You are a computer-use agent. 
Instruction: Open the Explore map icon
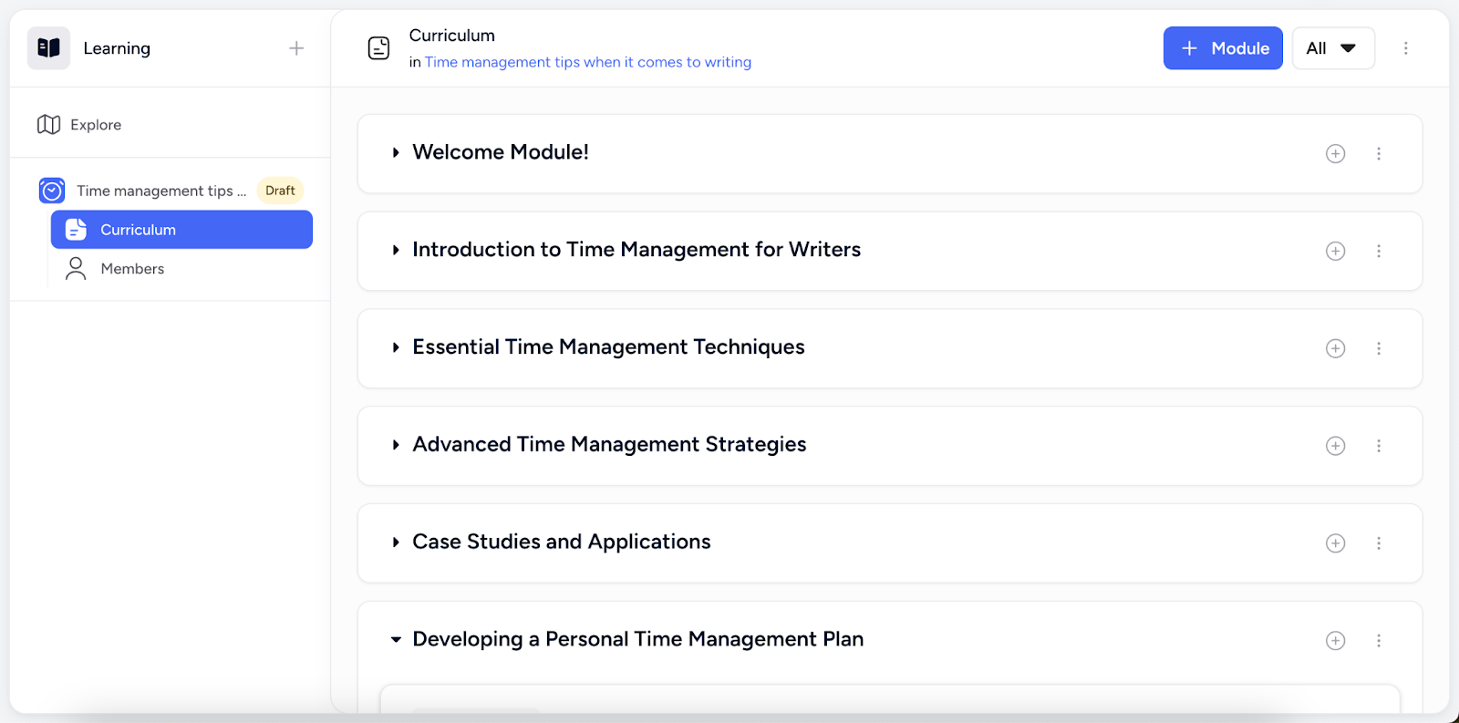coord(49,124)
